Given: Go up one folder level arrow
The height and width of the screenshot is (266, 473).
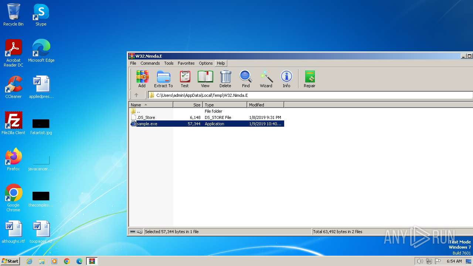Looking at the screenshot, I should (136, 95).
